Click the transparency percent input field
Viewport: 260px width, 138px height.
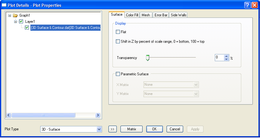(x=219, y=58)
